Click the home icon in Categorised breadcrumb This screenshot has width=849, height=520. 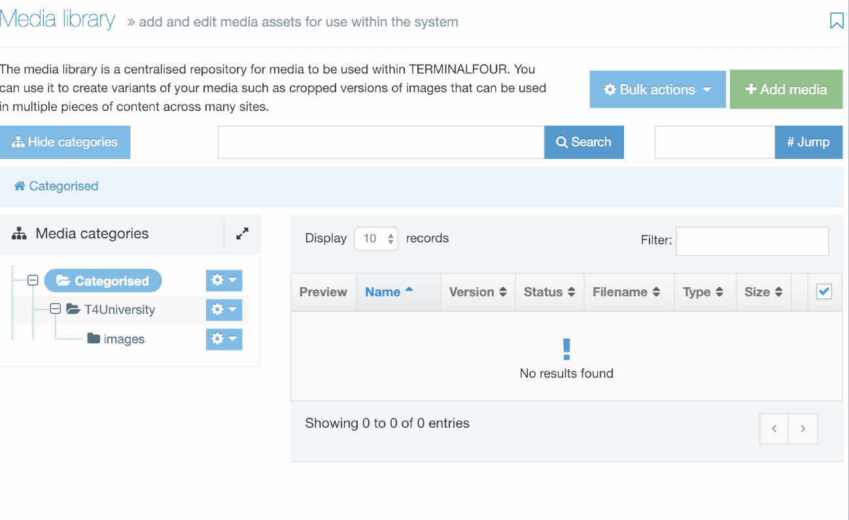[20, 186]
